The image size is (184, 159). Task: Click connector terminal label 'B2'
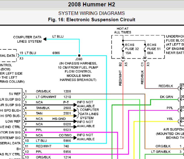click(x=120, y=64)
